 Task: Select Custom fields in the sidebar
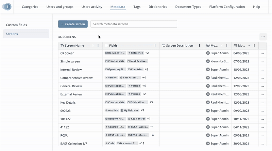click(16, 25)
